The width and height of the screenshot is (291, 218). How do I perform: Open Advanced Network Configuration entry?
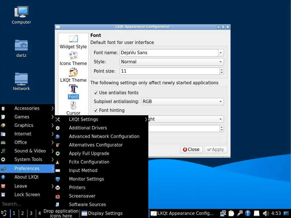101,137
